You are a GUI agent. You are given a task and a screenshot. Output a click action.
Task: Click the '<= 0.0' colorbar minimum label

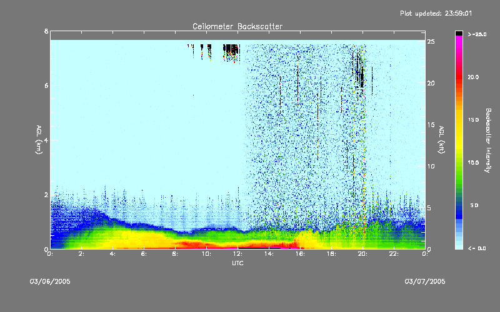477,248
